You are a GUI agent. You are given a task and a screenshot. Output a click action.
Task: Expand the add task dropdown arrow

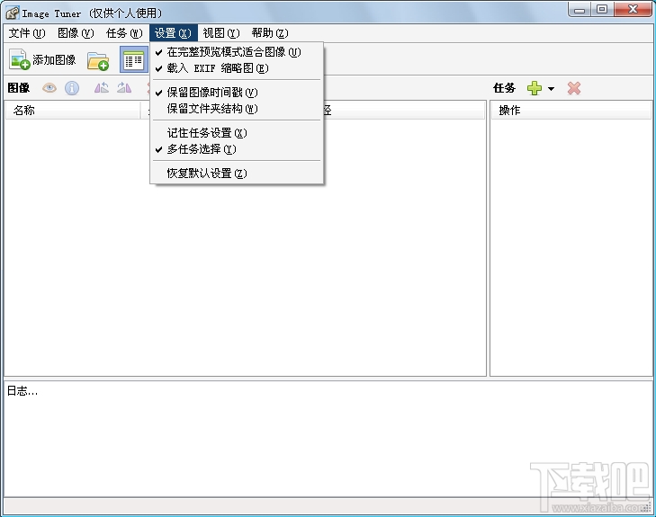[551, 89]
